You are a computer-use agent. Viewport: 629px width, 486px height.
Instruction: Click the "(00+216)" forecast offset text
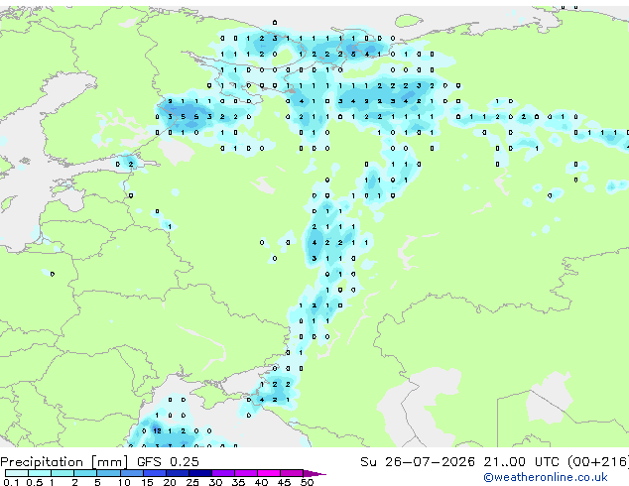pos(598,462)
